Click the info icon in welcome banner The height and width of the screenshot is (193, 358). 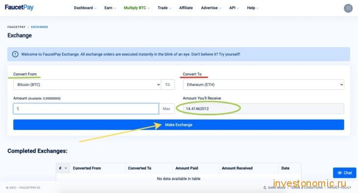(x=15, y=54)
